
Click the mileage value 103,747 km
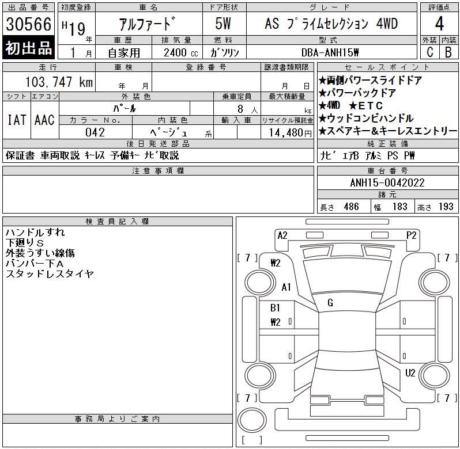(x=59, y=82)
